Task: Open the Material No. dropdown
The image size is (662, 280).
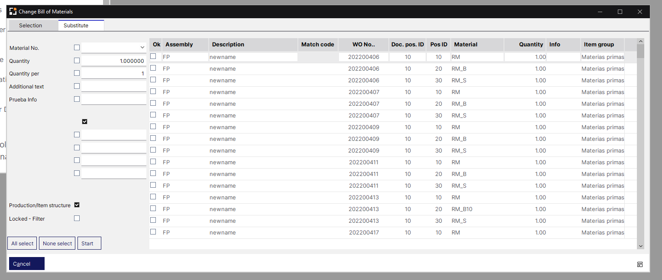Action: tap(142, 48)
